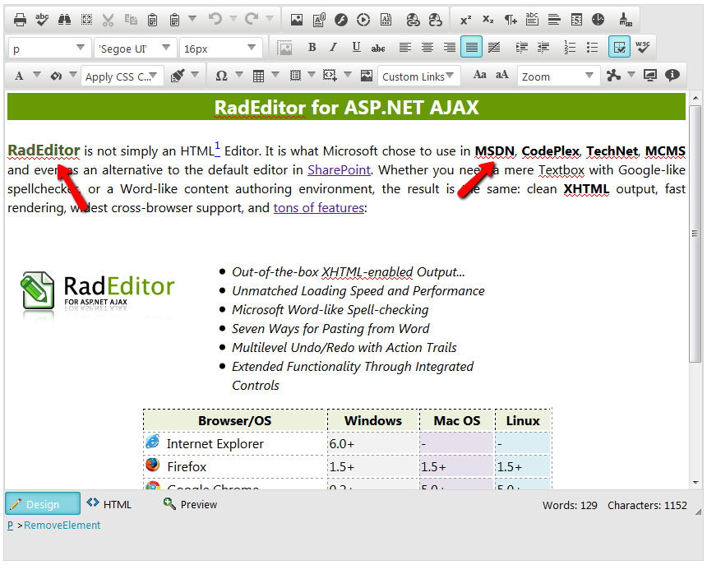
Task: Select the Design tab
Action: (x=43, y=503)
